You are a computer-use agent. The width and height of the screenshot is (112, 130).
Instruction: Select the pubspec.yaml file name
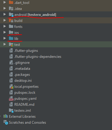(x=25, y=99)
